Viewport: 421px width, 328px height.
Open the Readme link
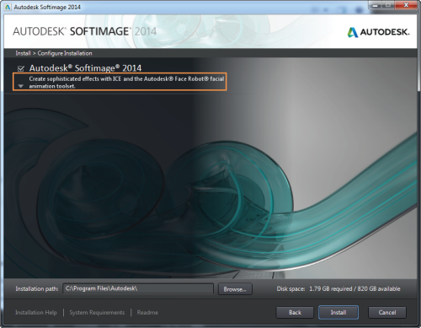click(x=147, y=312)
